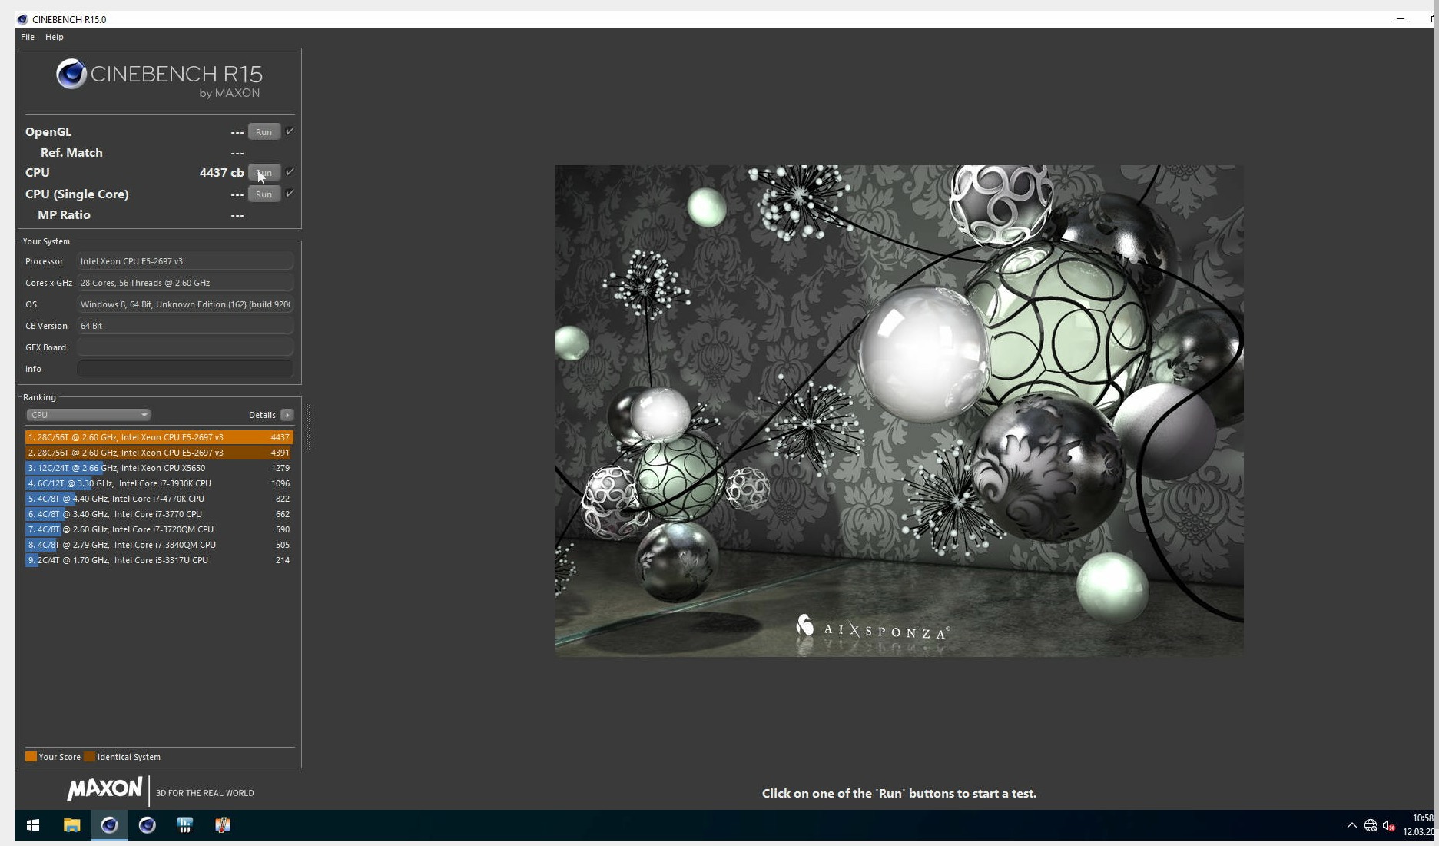This screenshot has height=846, width=1439.
Task: Select Intel Core i7-3840QM ranking row
Action: 159,545
